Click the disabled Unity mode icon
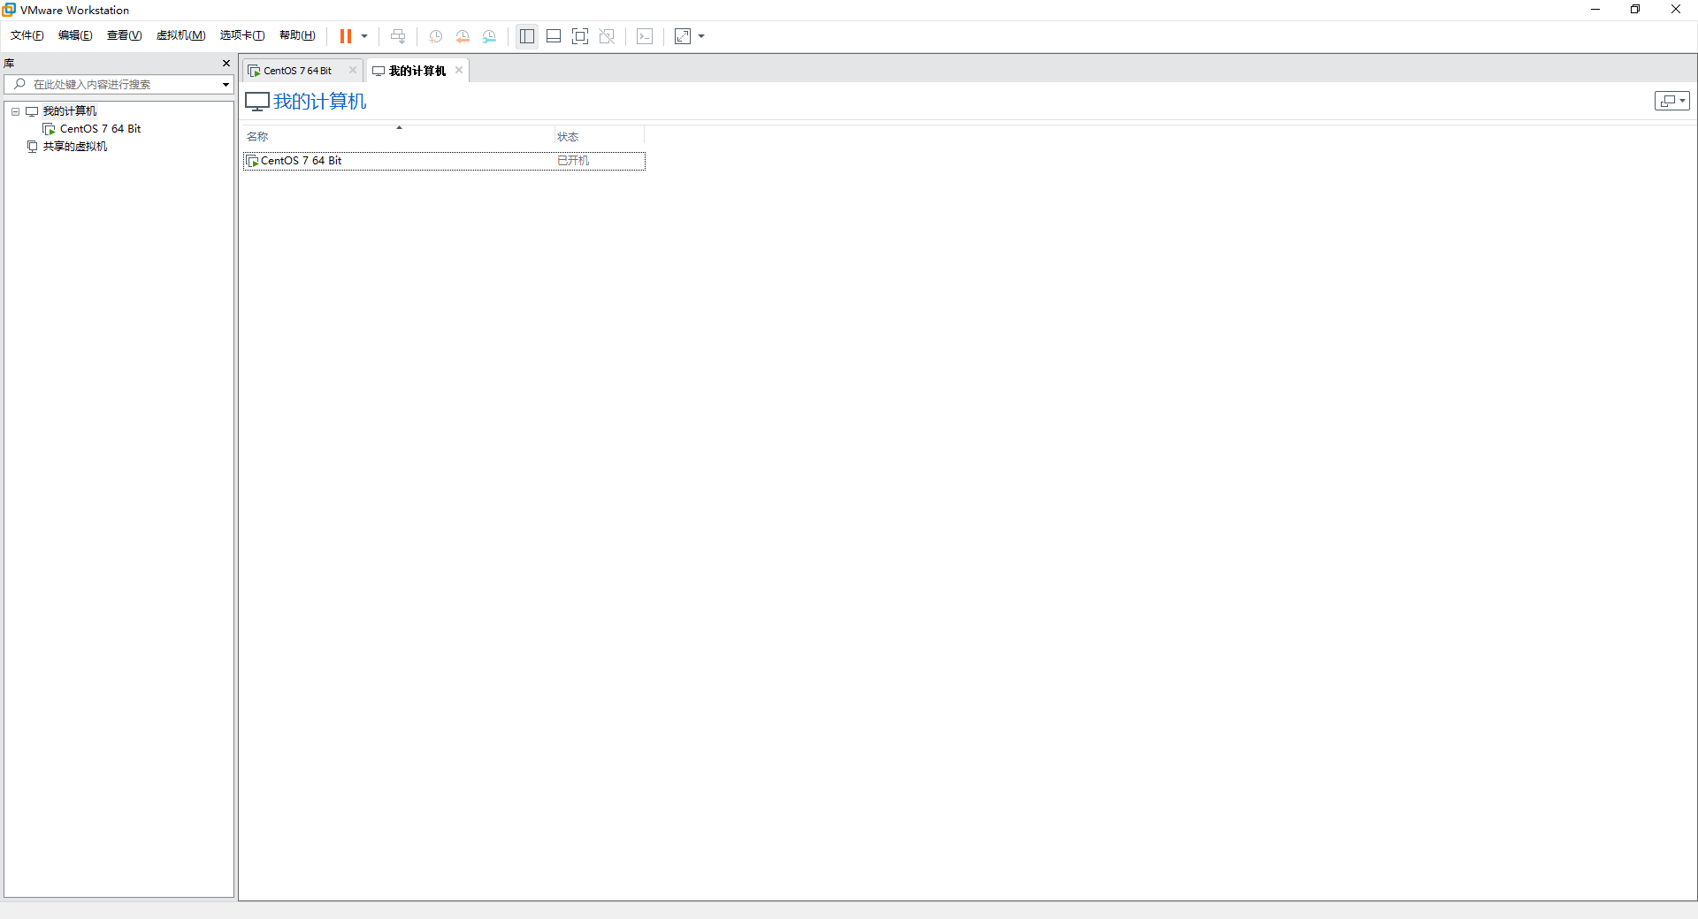Image resolution: width=1698 pixels, height=919 pixels. (x=607, y=36)
